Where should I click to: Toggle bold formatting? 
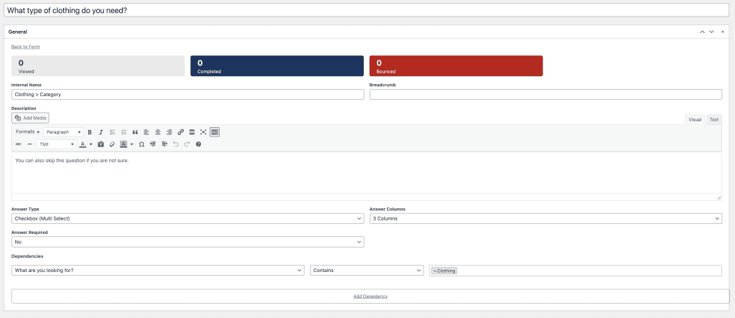click(x=90, y=132)
